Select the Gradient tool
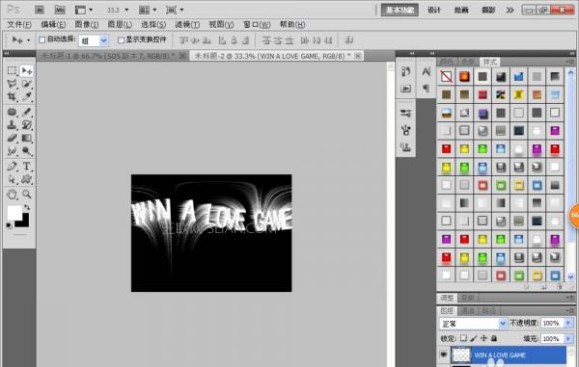This screenshot has height=367, width=579. [x=27, y=138]
